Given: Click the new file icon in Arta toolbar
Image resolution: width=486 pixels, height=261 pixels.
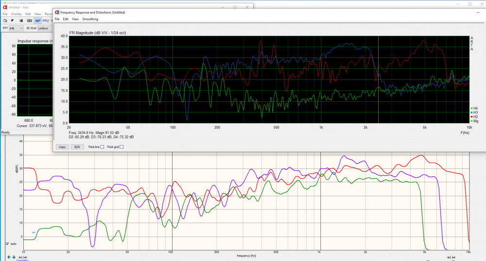Looking at the screenshot, I should [5, 21].
